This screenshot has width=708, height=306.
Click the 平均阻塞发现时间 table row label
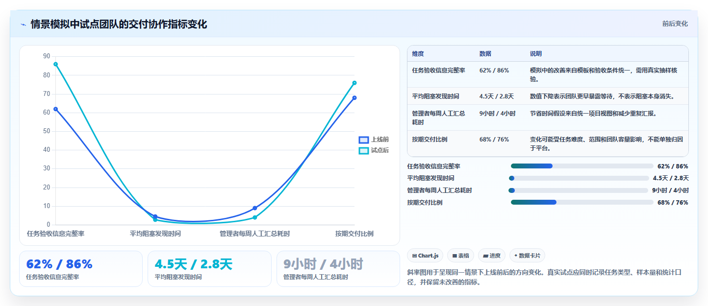pyautogui.click(x=436, y=96)
